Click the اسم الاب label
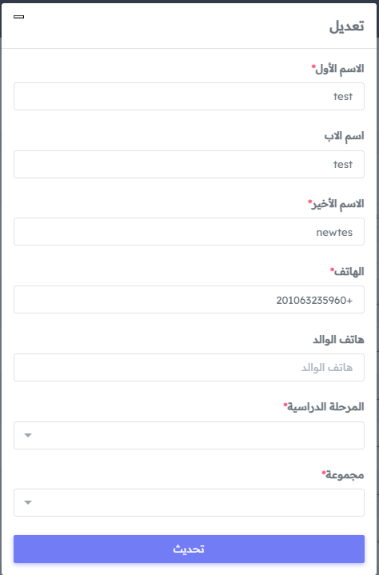 [x=344, y=136]
